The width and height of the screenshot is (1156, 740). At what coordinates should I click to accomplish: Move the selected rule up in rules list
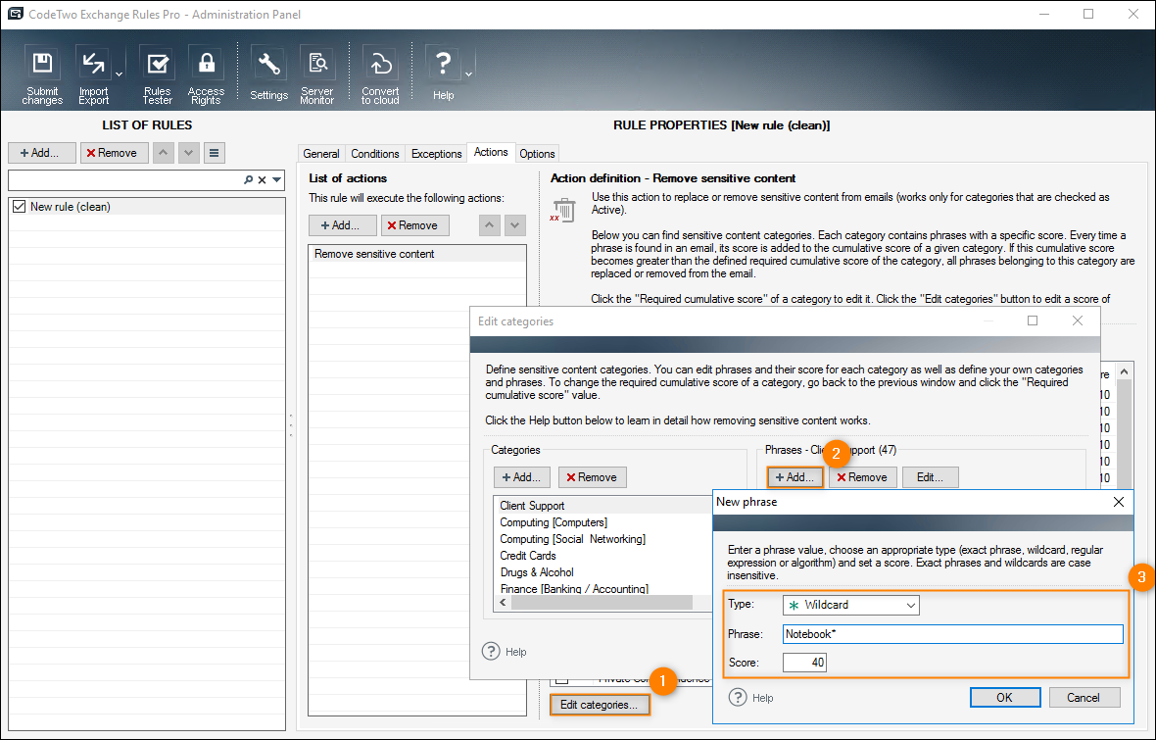click(x=163, y=153)
